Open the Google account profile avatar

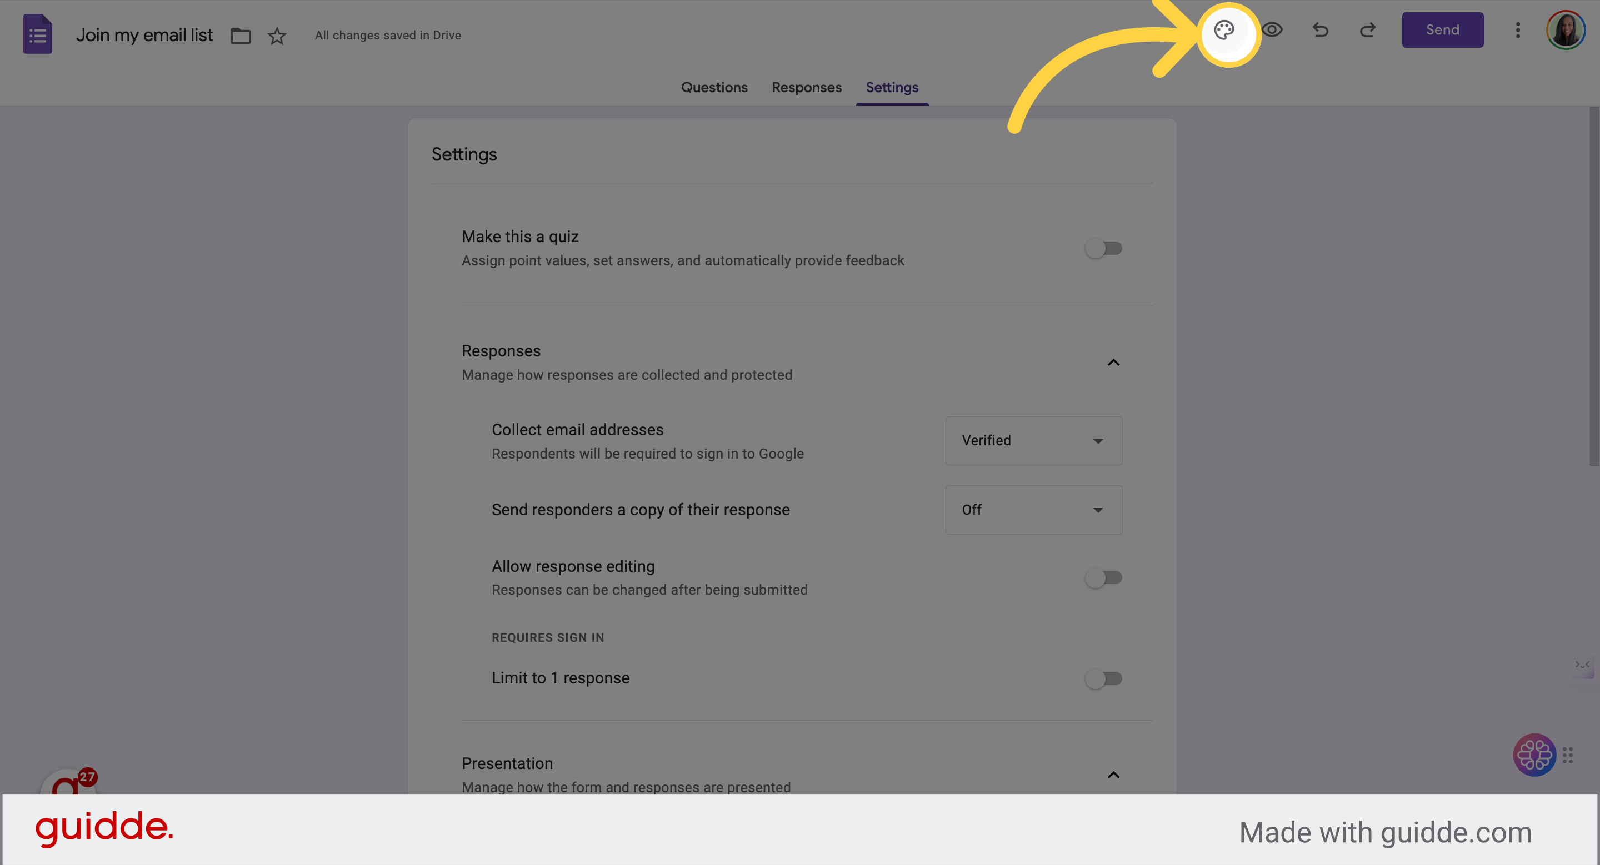(1565, 30)
